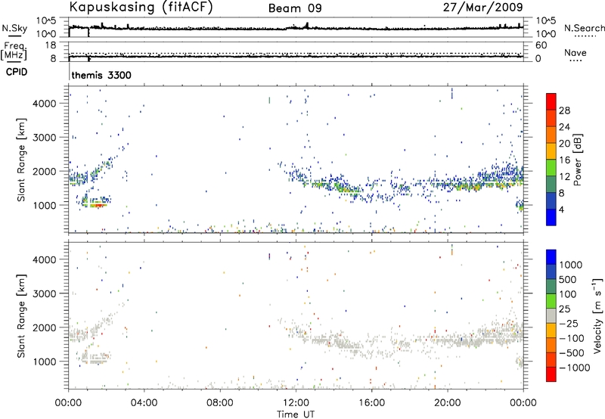Click the 'Kapuskasing (fitACF)' title text
Screen dimensions: 605x419
click(x=141, y=8)
